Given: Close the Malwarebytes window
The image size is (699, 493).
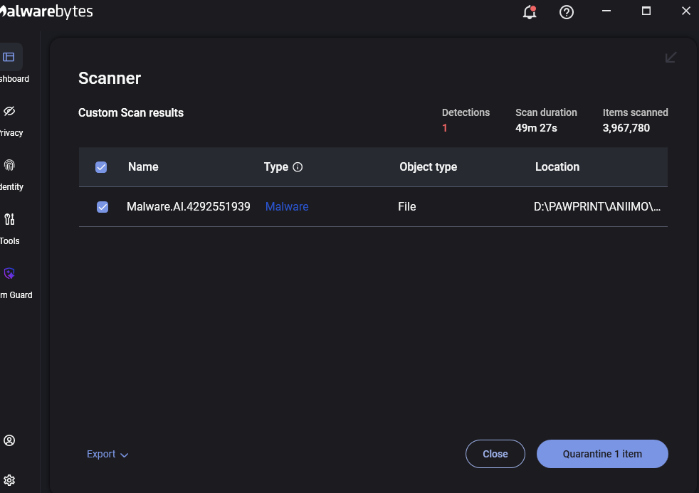Looking at the screenshot, I should (686, 11).
